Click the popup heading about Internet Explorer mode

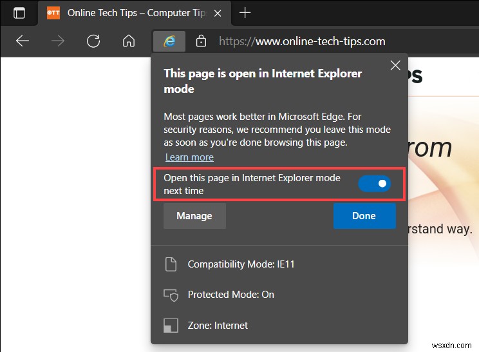(x=263, y=81)
